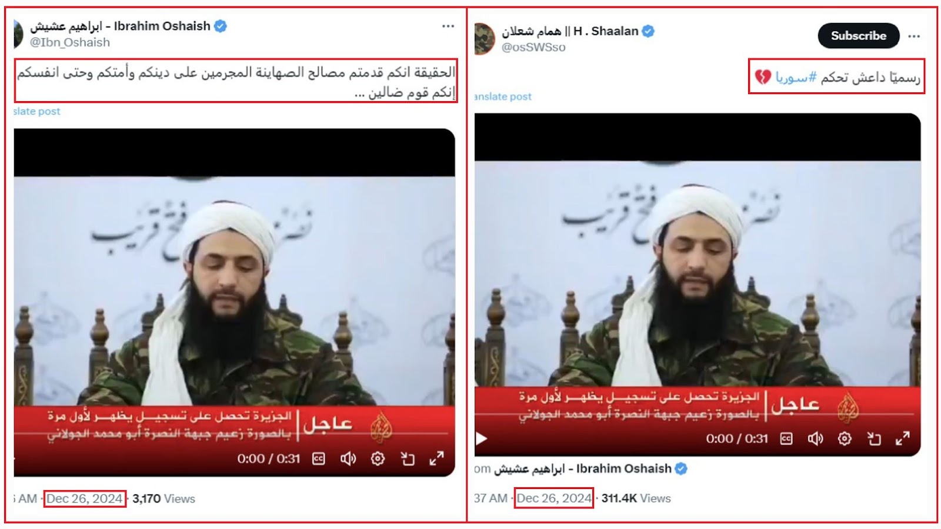Expand left video to fullscreen
Screen dimensions: 941x529
tap(436, 458)
